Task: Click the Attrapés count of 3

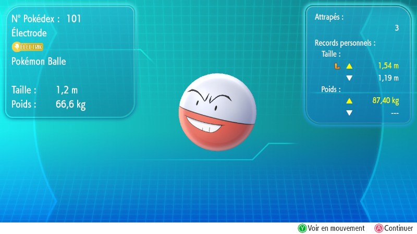Action: tap(396, 28)
